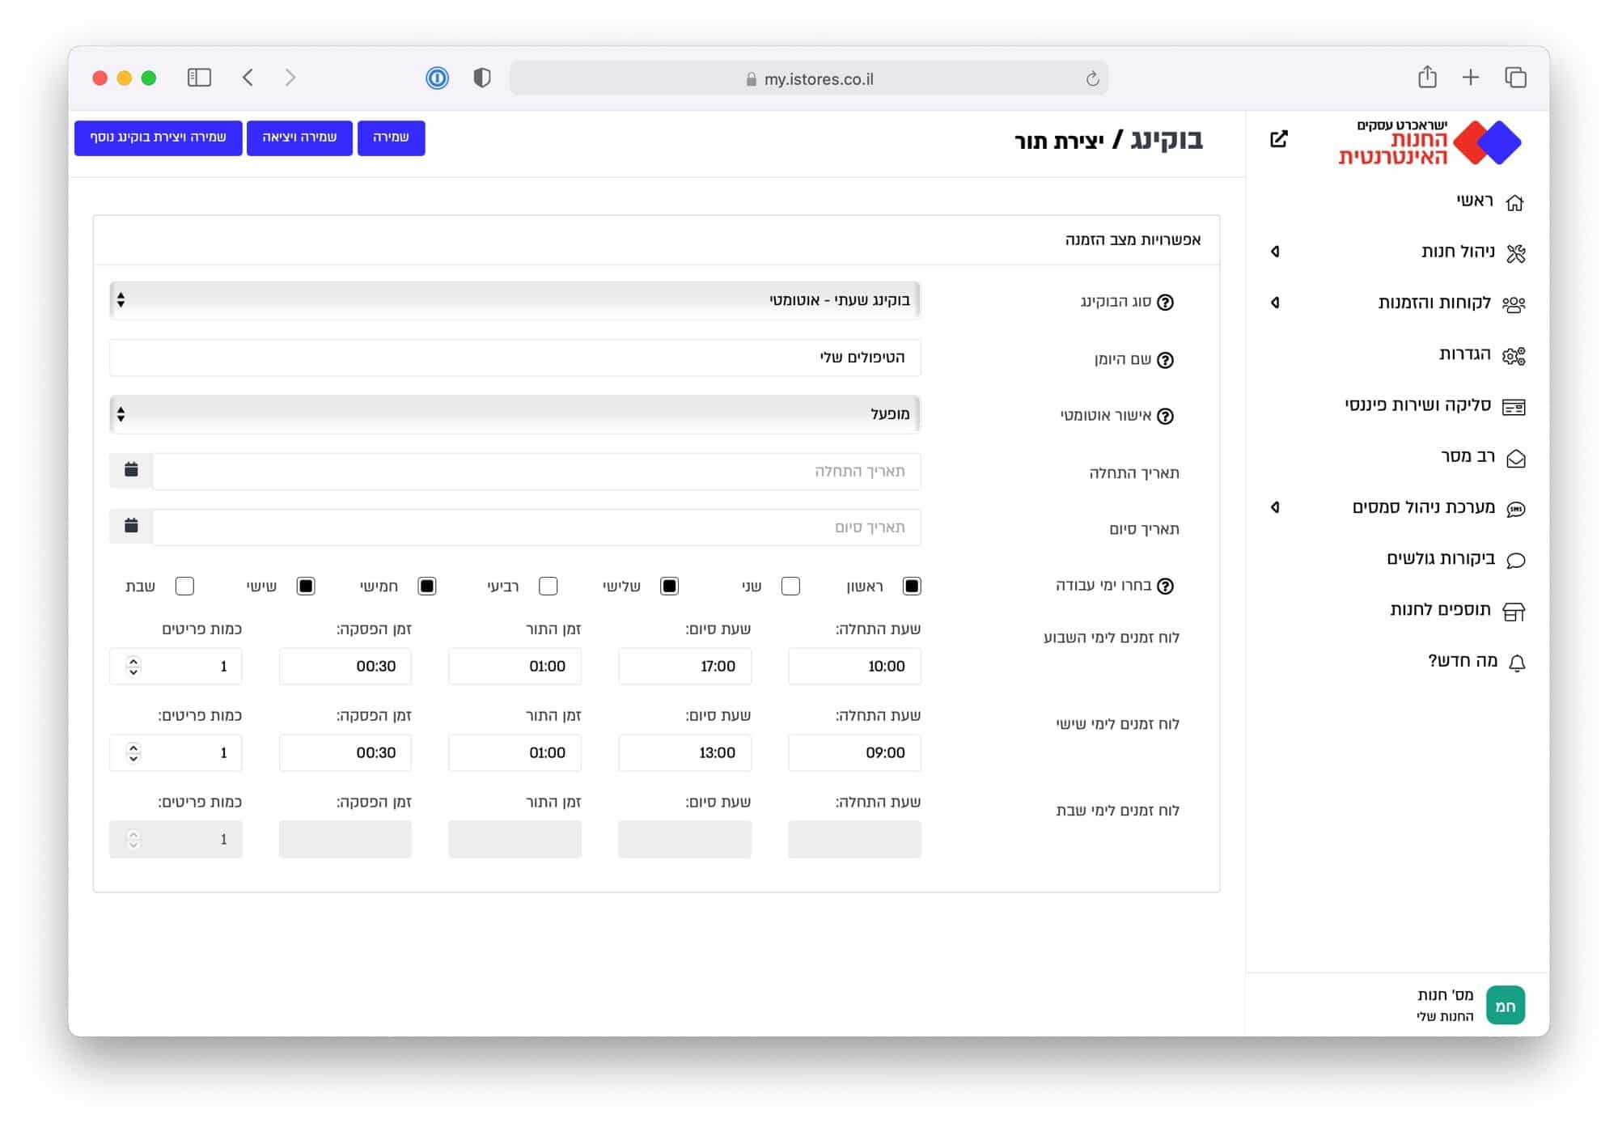Click the privacy shield icon in toolbar
1618x1127 pixels.
pyautogui.click(x=482, y=78)
